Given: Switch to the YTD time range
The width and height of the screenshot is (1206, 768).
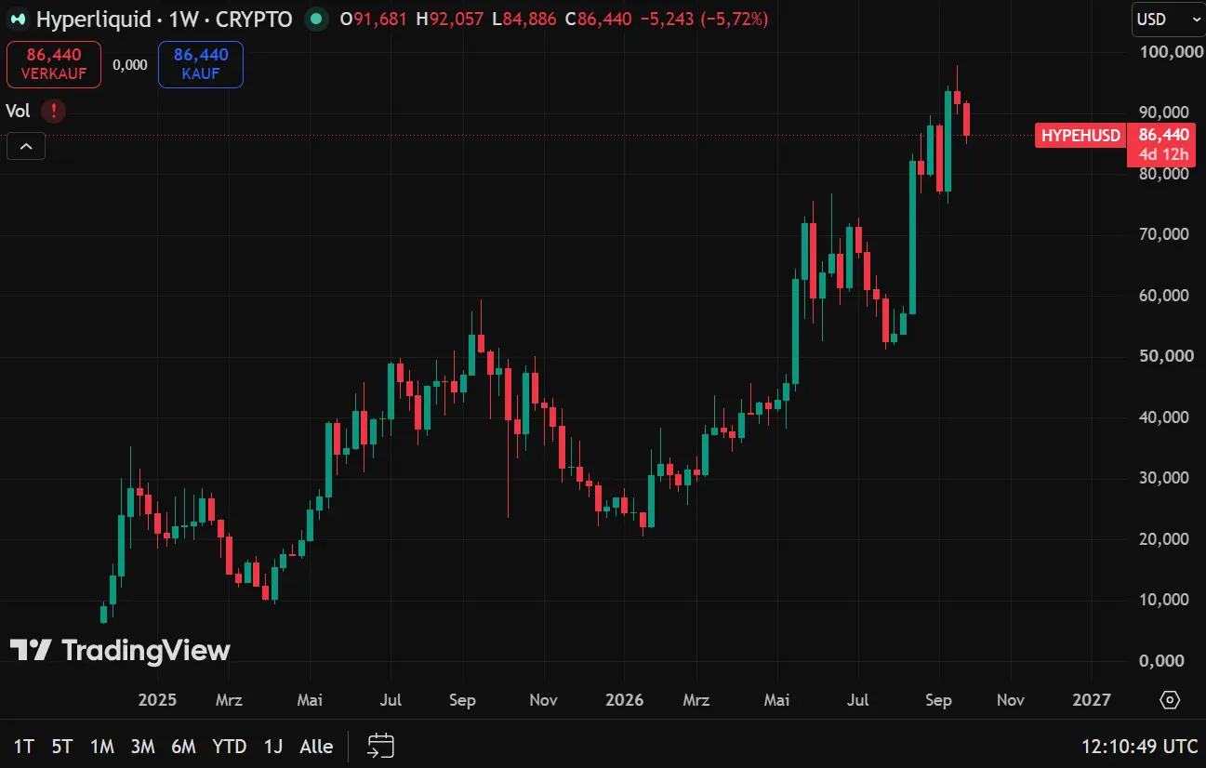Looking at the screenshot, I should (x=230, y=746).
